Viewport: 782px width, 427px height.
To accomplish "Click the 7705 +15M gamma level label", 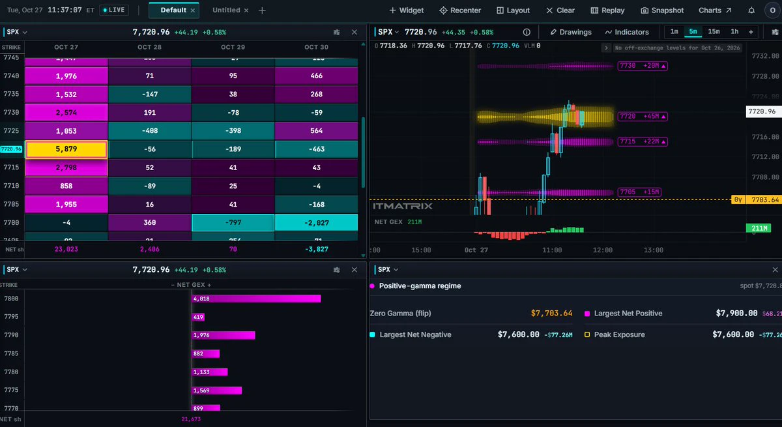I will pos(640,192).
